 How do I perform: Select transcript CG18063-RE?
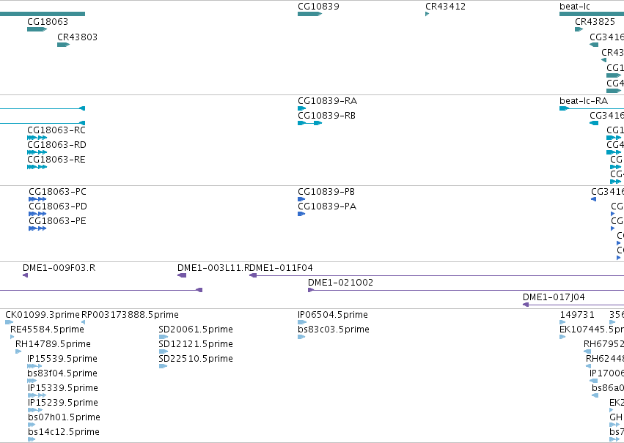(56, 160)
